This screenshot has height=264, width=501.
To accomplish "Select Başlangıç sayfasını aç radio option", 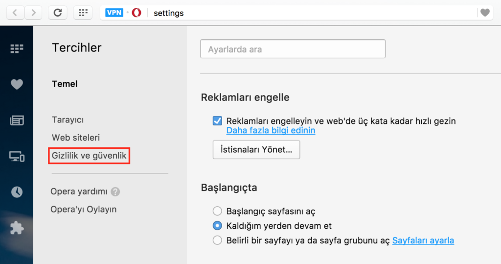I will (217, 211).
